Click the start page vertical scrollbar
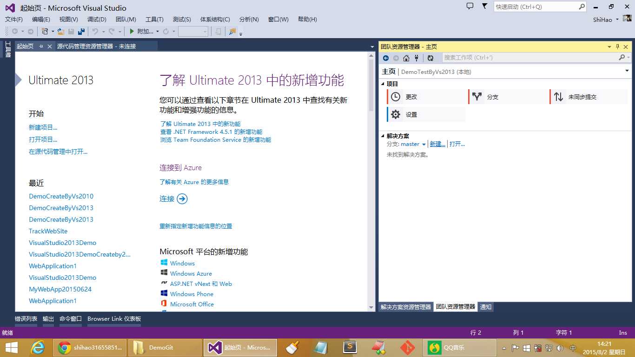Screen dimensions: 635x357 coord(371,180)
